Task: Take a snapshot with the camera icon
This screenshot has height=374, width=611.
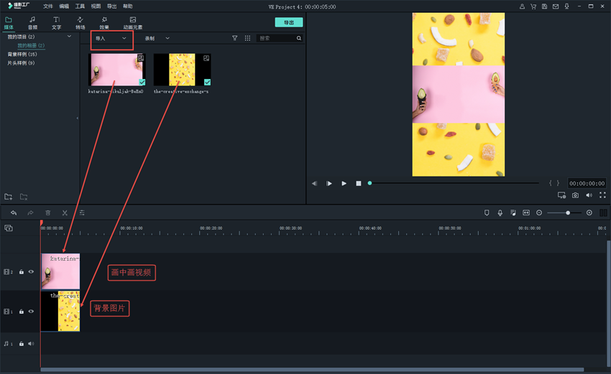Action: click(x=575, y=195)
